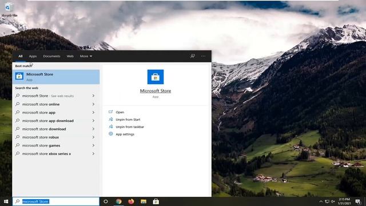Open the network status tray icon
The height and width of the screenshot is (206, 366).
[x=327, y=201]
